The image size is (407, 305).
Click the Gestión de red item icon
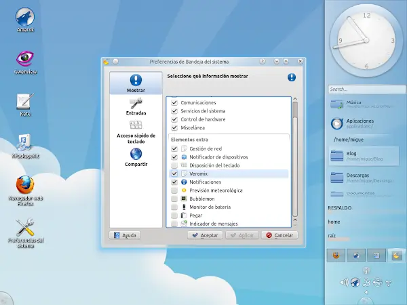click(184, 148)
